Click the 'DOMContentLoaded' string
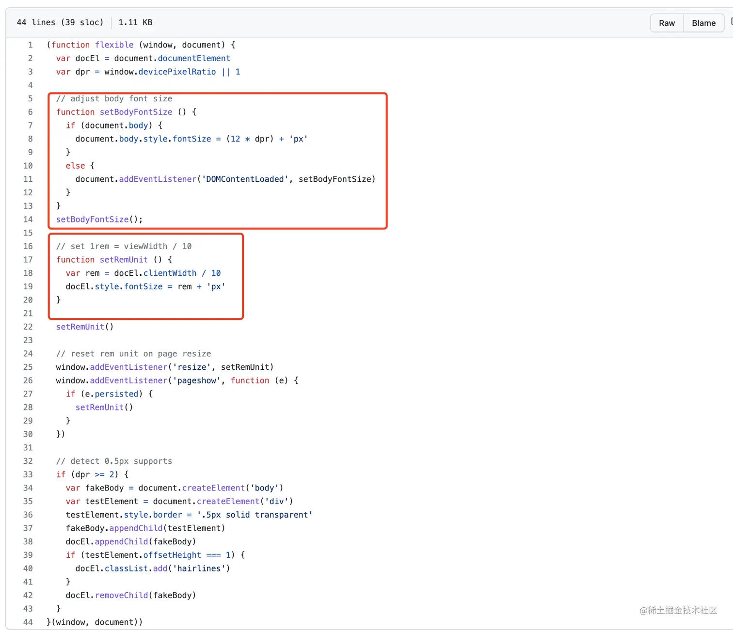The image size is (733, 631). pyautogui.click(x=245, y=179)
